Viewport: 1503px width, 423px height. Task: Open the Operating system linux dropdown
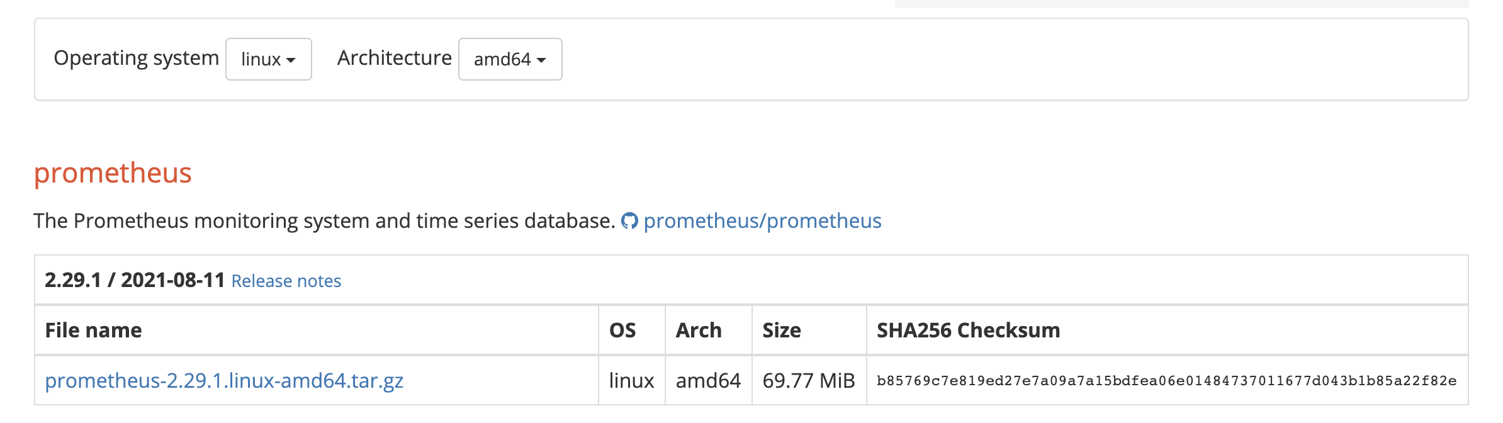(x=268, y=59)
